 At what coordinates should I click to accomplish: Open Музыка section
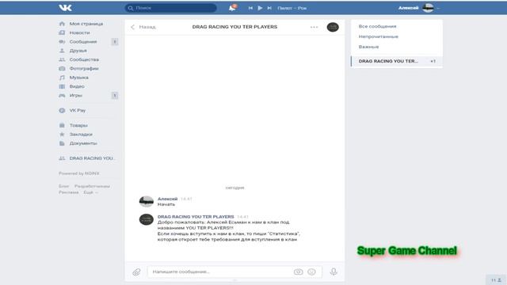pos(79,78)
